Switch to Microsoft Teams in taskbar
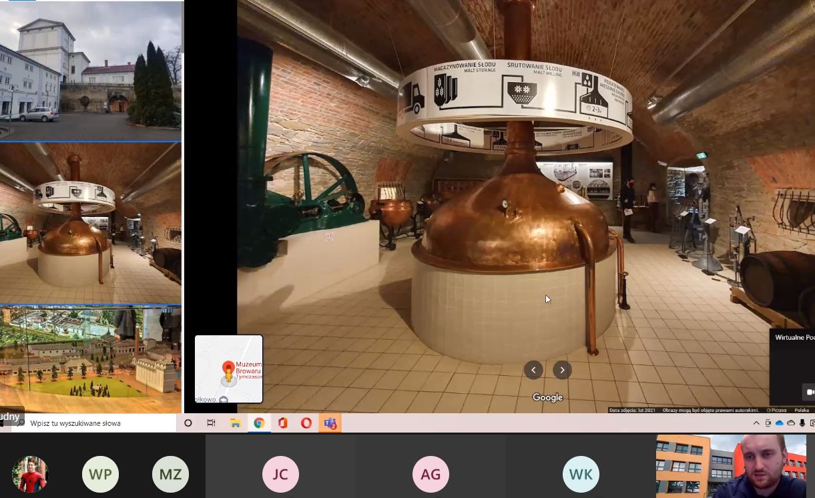 330,423
